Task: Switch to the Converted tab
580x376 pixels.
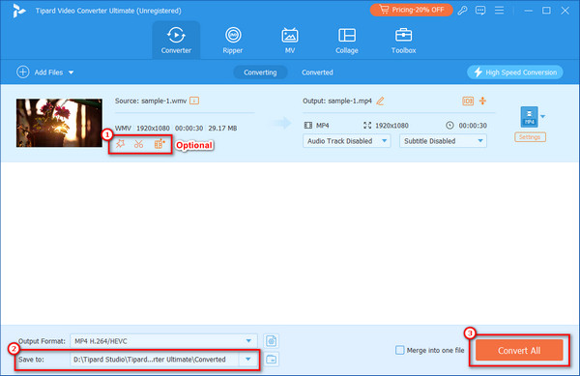Action: (x=317, y=72)
